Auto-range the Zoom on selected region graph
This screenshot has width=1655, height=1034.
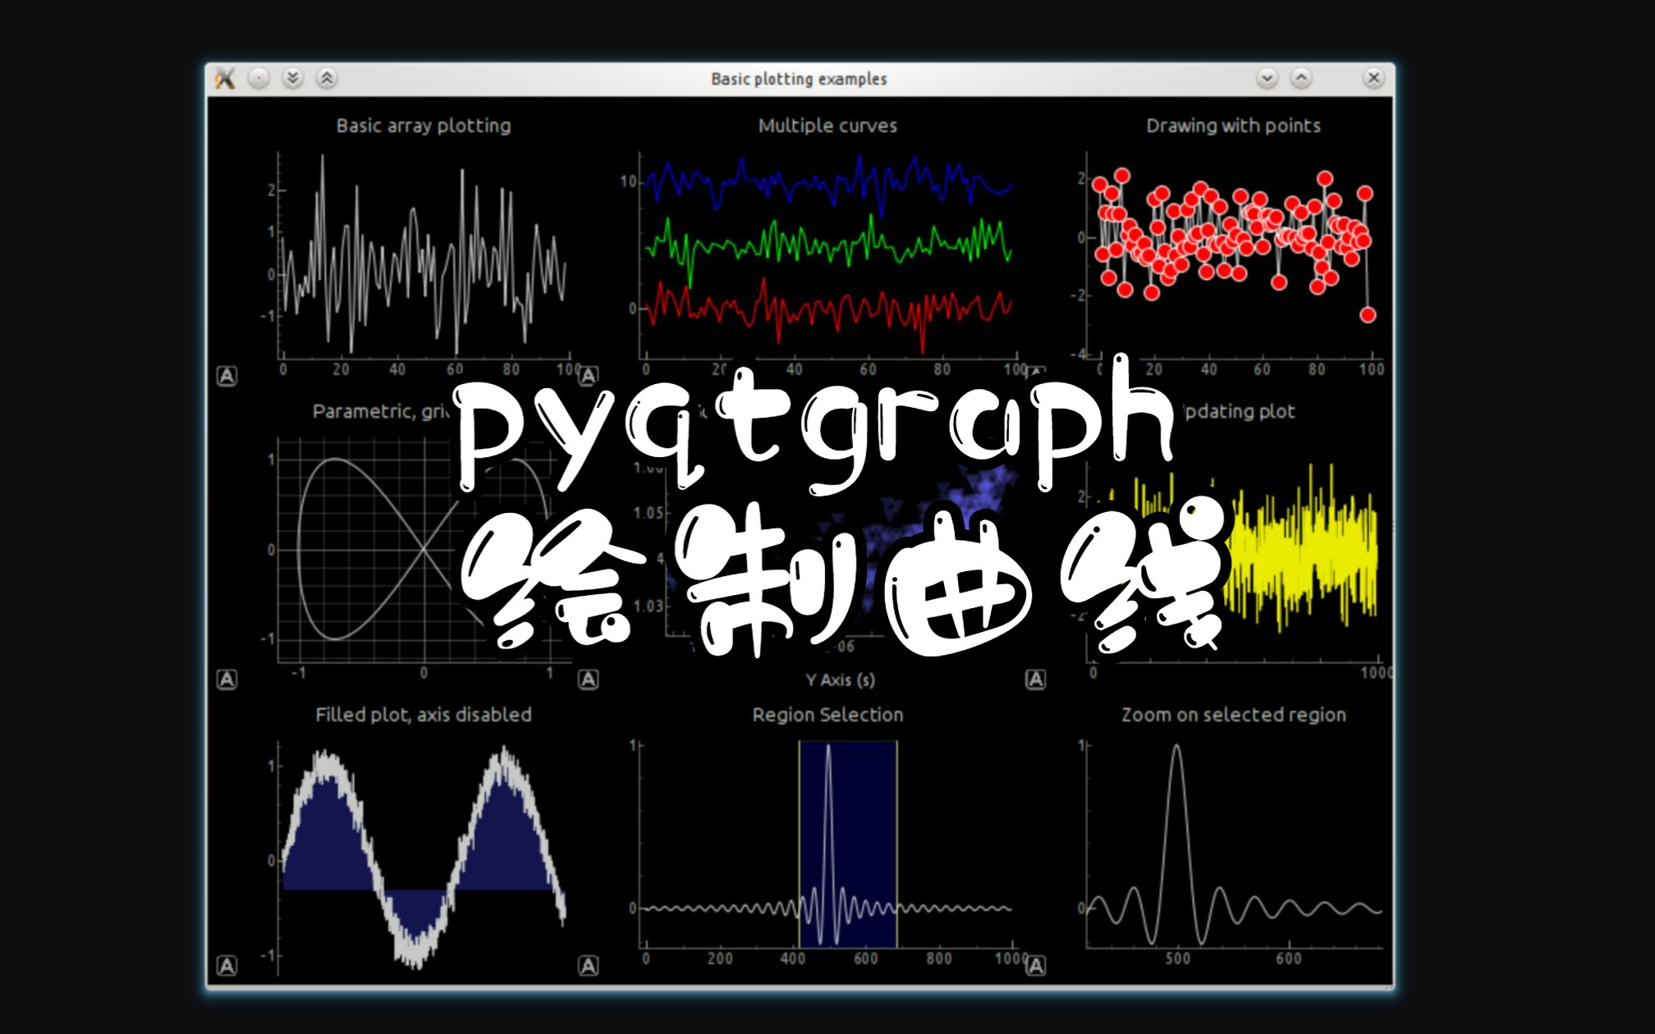(1036, 966)
